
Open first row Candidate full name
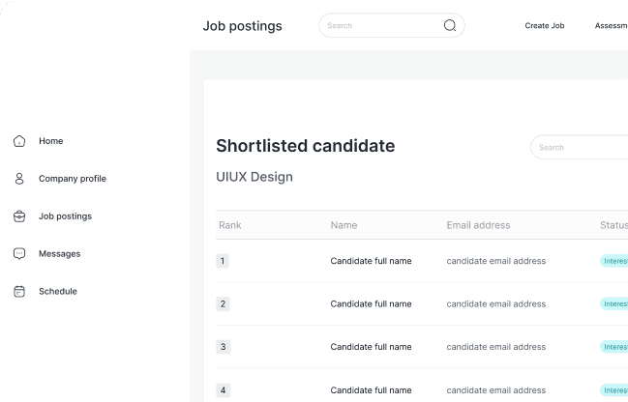pos(371,261)
